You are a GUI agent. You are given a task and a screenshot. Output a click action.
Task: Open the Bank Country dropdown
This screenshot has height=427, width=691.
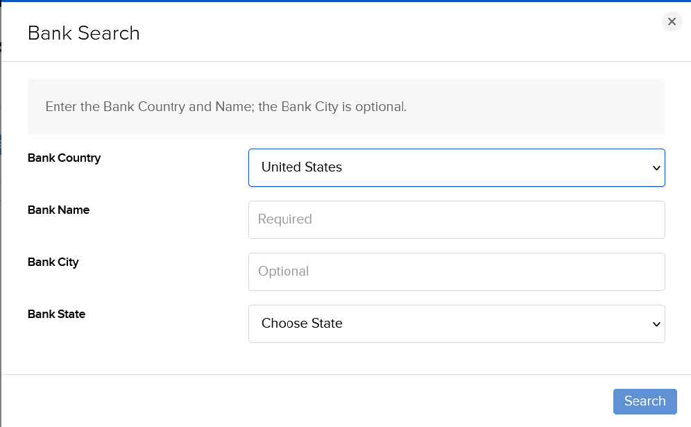[x=457, y=167]
